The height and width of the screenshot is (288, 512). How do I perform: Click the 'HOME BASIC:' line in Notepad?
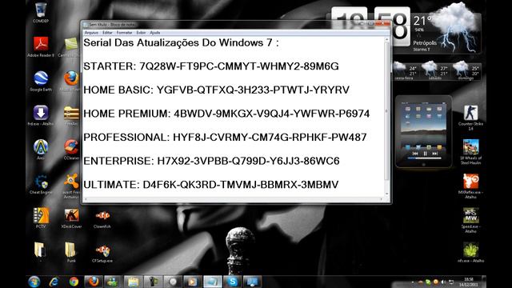[216, 90]
